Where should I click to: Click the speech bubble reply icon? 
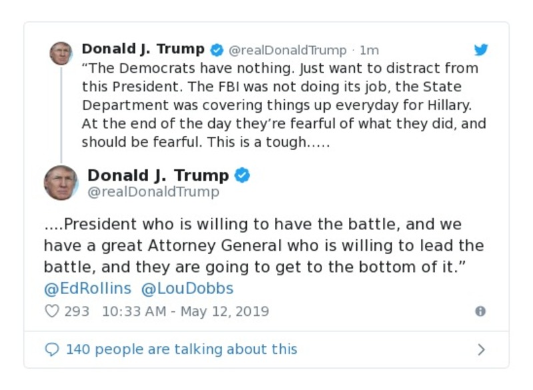click(52, 349)
